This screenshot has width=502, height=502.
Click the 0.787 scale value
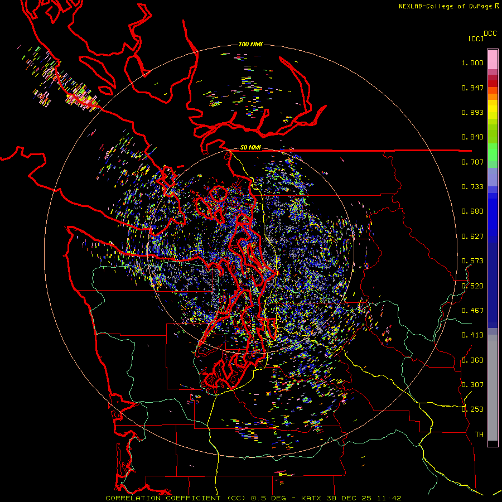(x=472, y=162)
